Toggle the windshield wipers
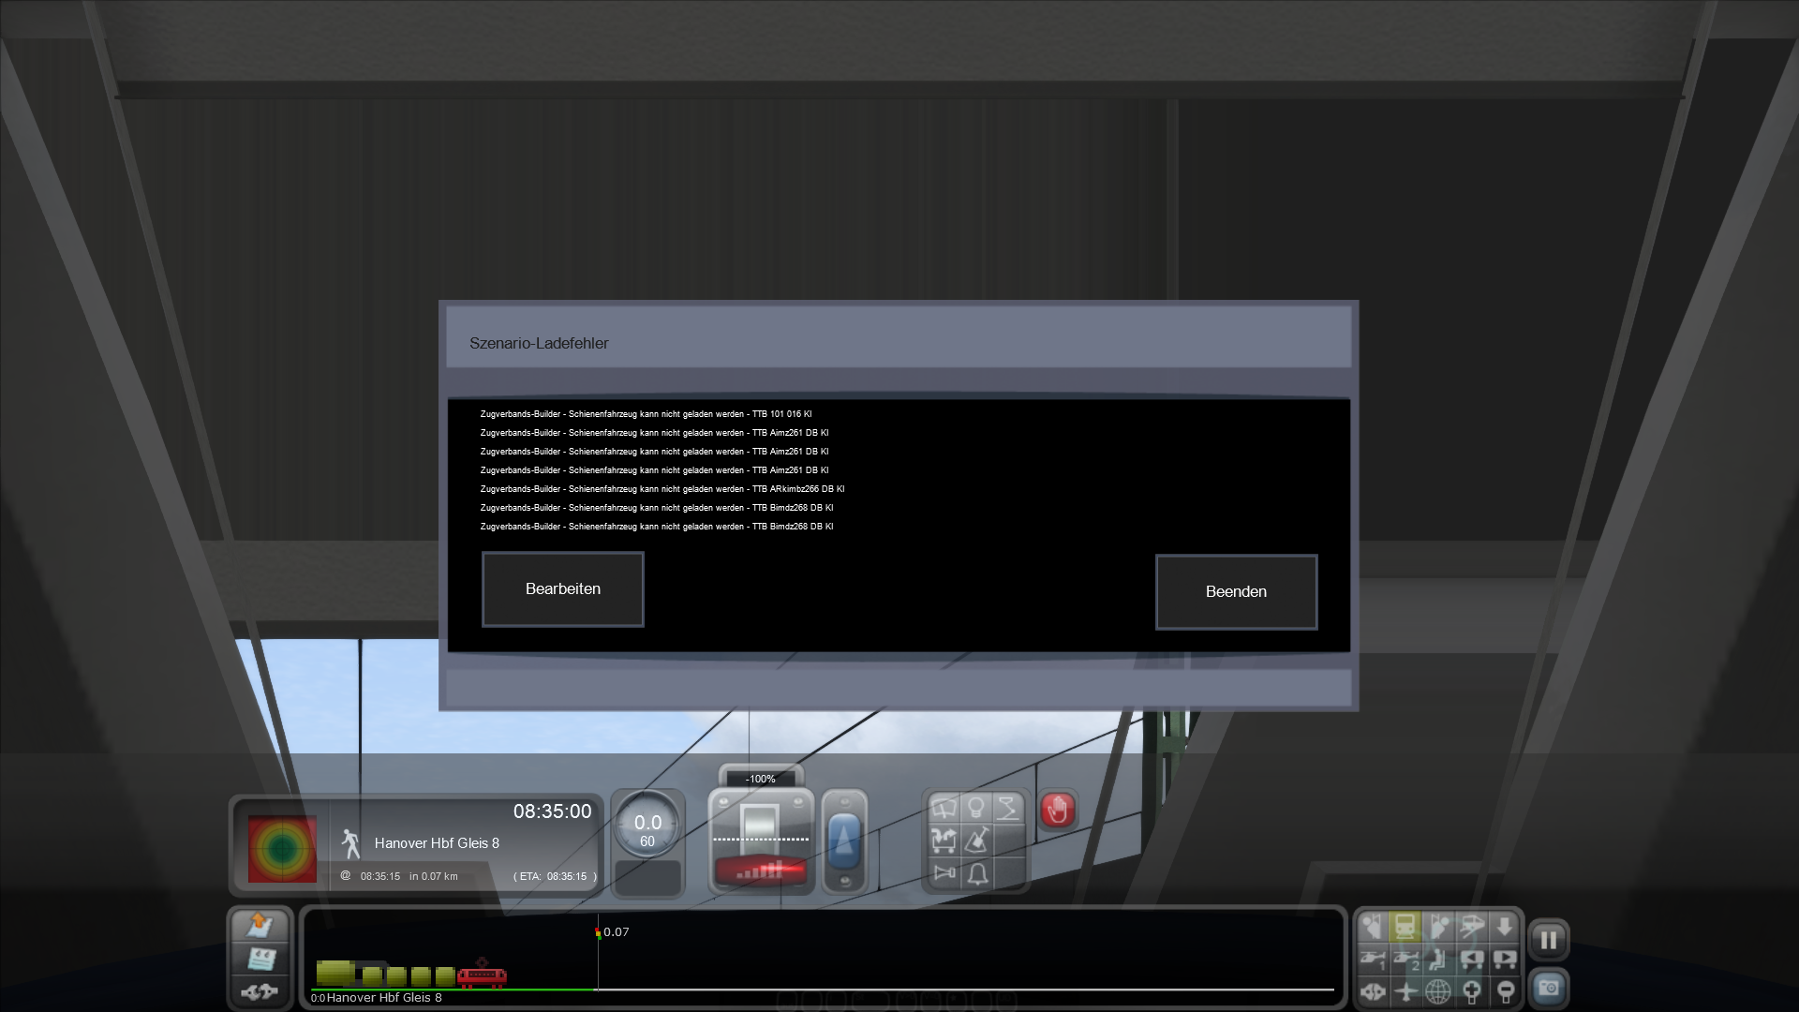The height and width of the screenshot is (1012, 1799). click(x=944, y=809)
